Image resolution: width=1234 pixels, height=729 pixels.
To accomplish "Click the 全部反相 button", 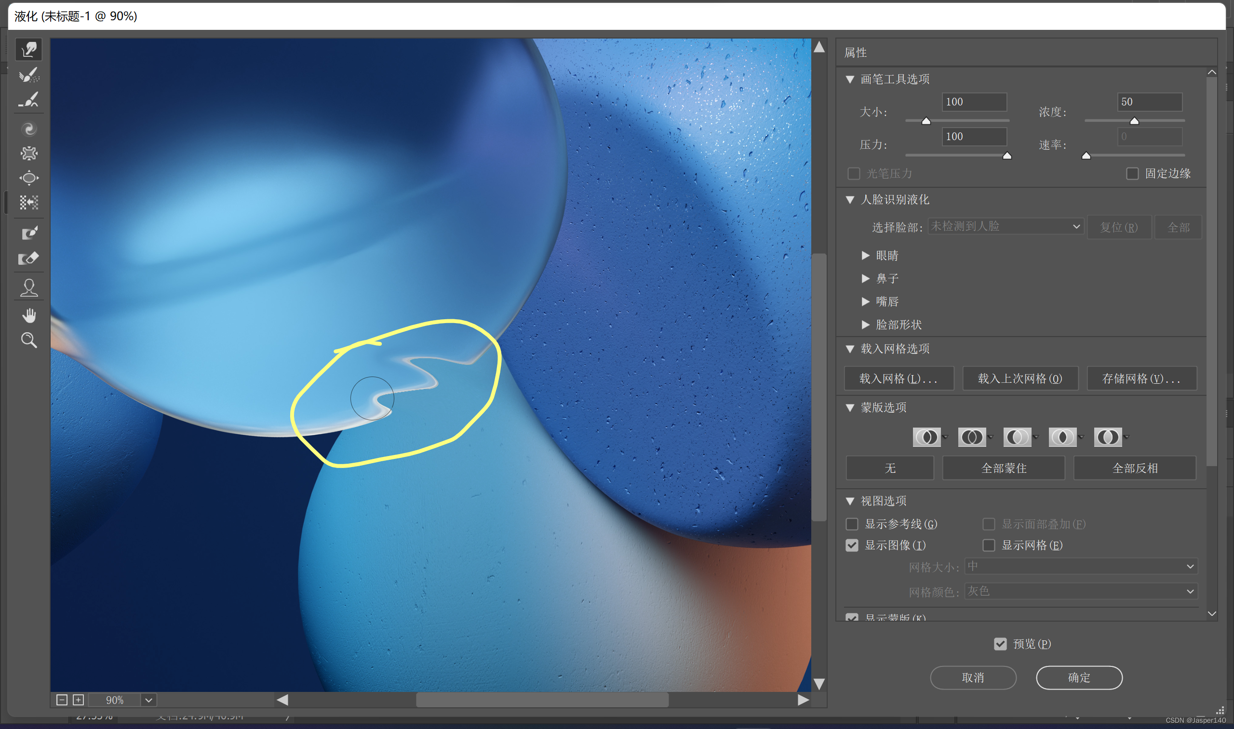I will coord(1135,468).
